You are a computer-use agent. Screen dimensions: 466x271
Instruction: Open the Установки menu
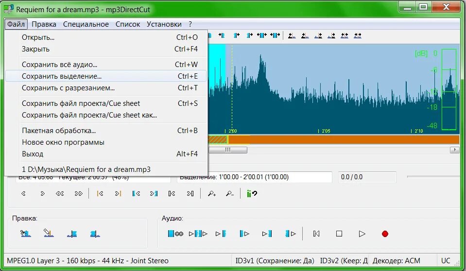coord(164,24)
